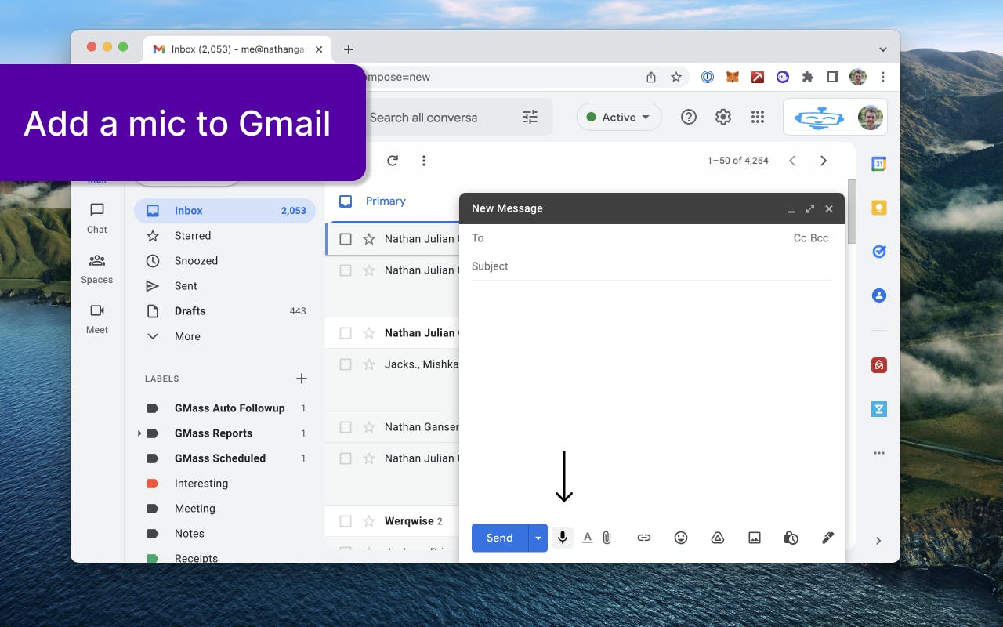The image size is (1003, 627).
Task: Tick the checkbox for Nathan Ganser email
Action: [x=346, y=427]
